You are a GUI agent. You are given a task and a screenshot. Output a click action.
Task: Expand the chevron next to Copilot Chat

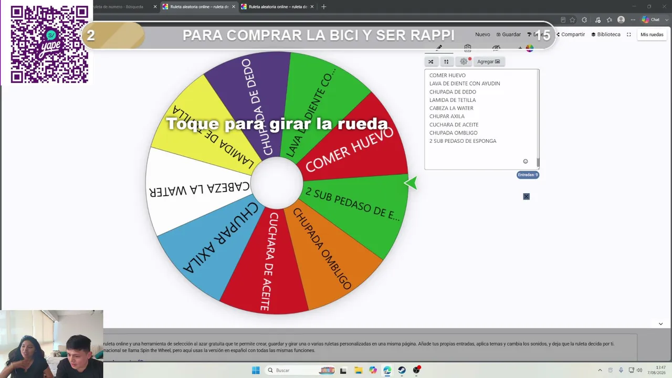point(666,20)
